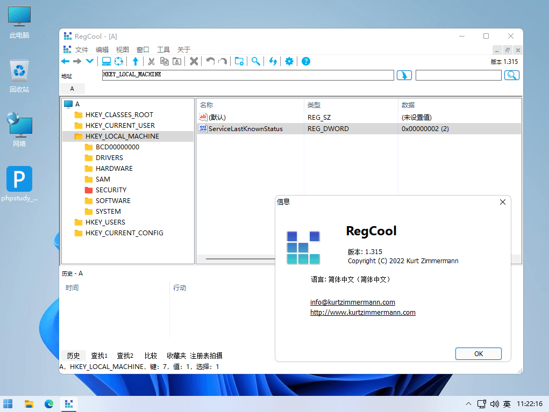Viewport: 549px width, 412px height.
Task: Open the 编辑 menu
Action: click(102, 49)
